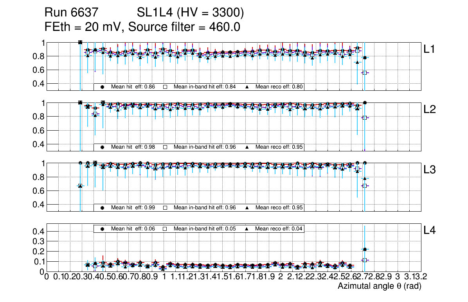This screenshot has height=302, width=468.
Task: Click 'Mean reco eff: 0.95' text in panel L2
Action: click(x=279, y=147)
